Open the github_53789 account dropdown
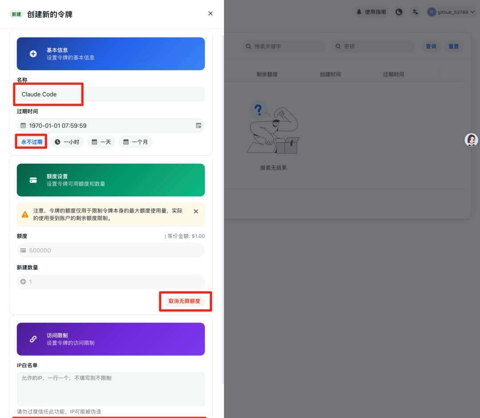This screenshot has width=480, height=418. tap(450, 12)
